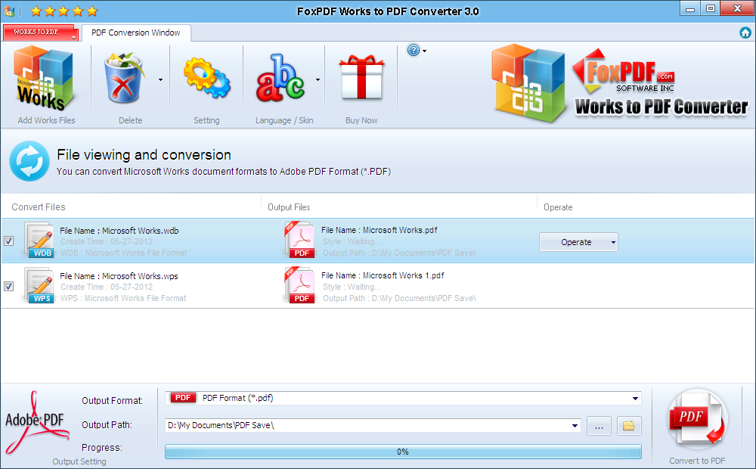Screen dimensions: 756x469
Task: Click the Adobe PDF logo
Action: click(x=36, y=424)
